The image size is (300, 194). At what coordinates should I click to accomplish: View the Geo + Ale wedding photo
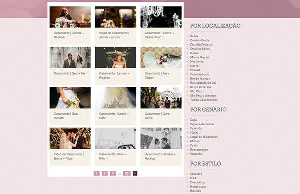pos(70,57)
